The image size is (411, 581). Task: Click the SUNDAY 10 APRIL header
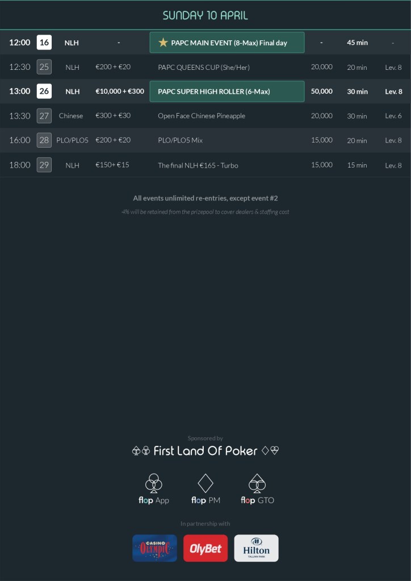(205, 15)
